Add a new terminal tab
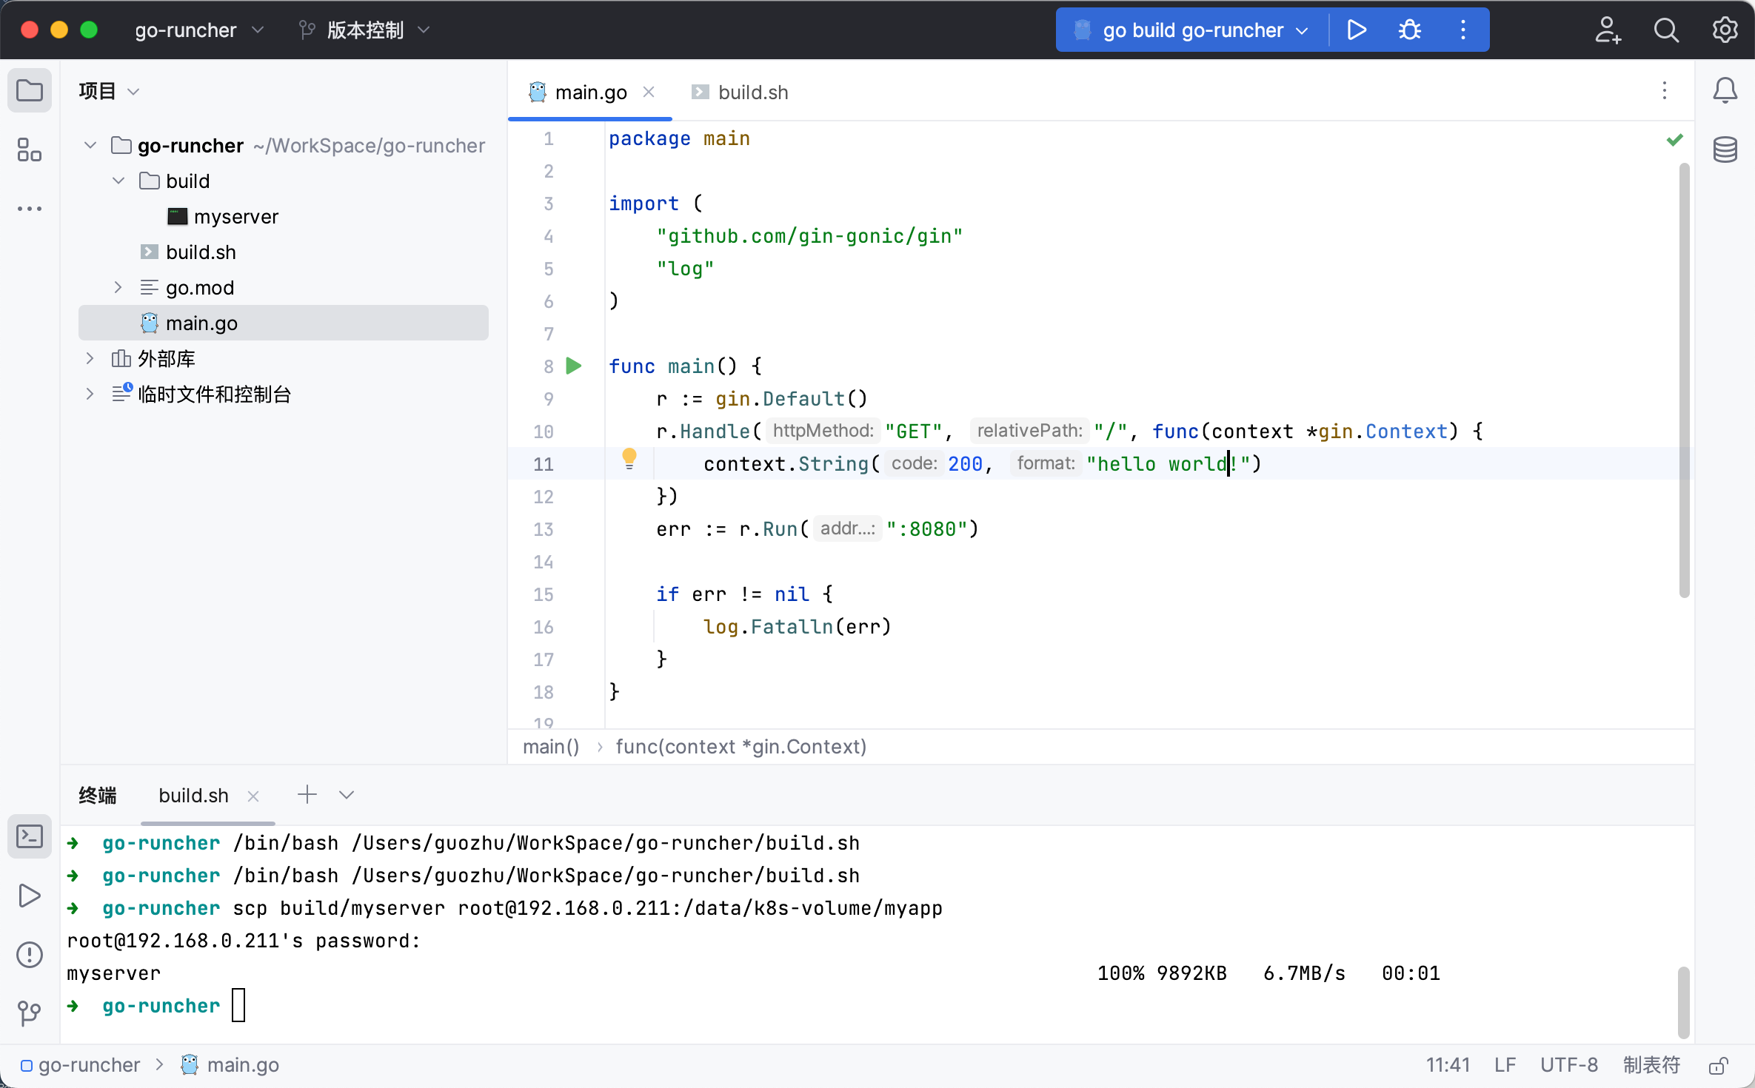The width and height of the screenshot is (1755, 1088). (307, 795)
